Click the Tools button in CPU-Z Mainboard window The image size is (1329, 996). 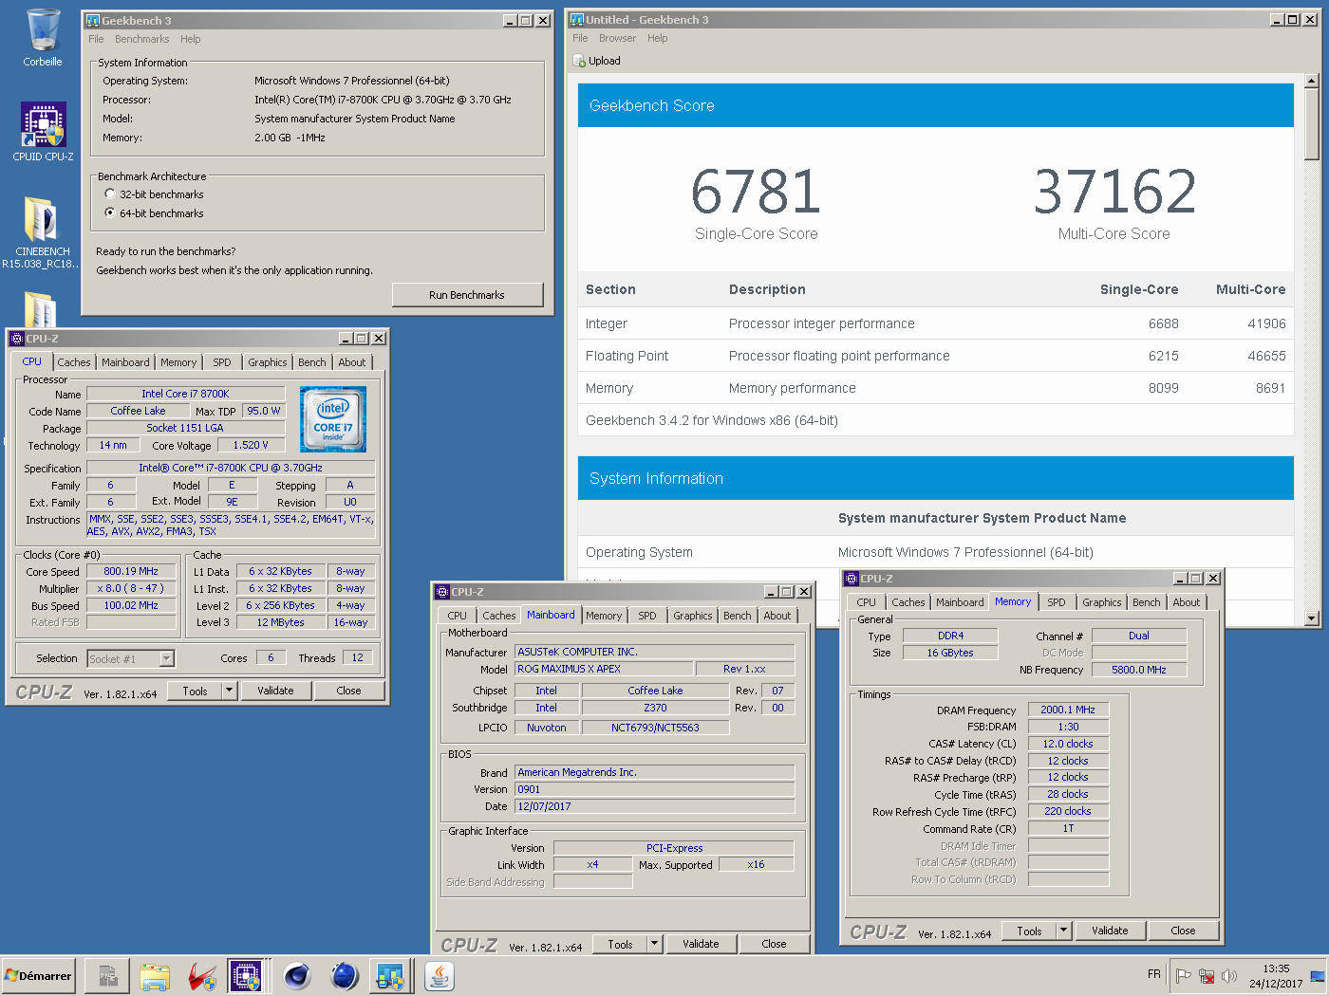coord(621,944)
